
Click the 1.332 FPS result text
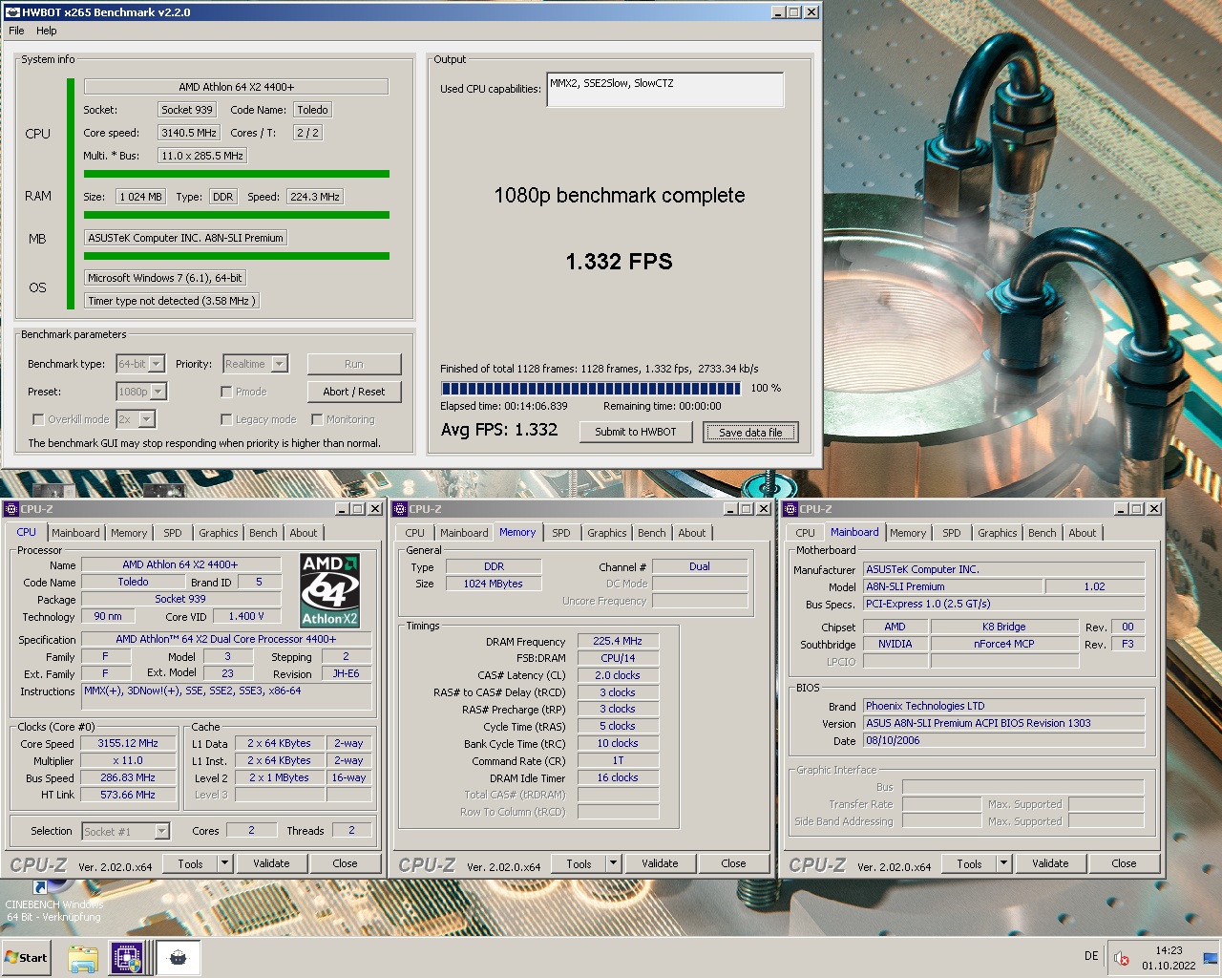pos(619,262)
